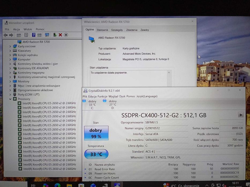Image resolution: width=250 pixels, height=187 pixels.
Task: Open the Widok menu in Device Manager
Action: 28,29
